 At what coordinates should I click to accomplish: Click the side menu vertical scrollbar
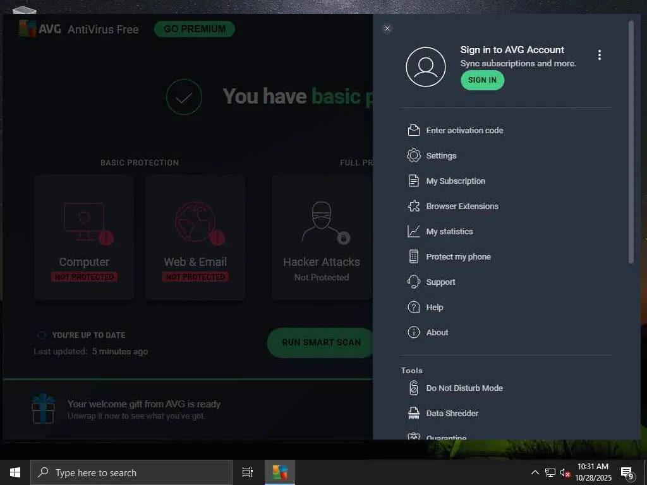pyautogui.click(x=631, y=141)
